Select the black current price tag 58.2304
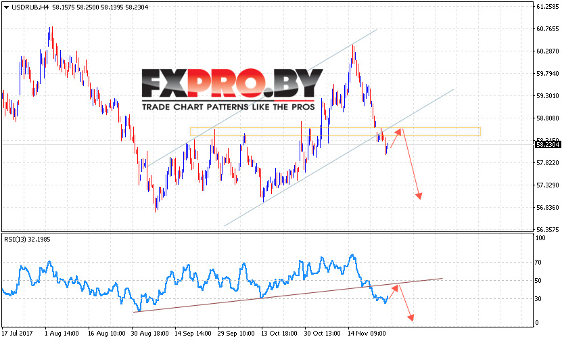The image size is (562, 341). click(x=547, y=145)
